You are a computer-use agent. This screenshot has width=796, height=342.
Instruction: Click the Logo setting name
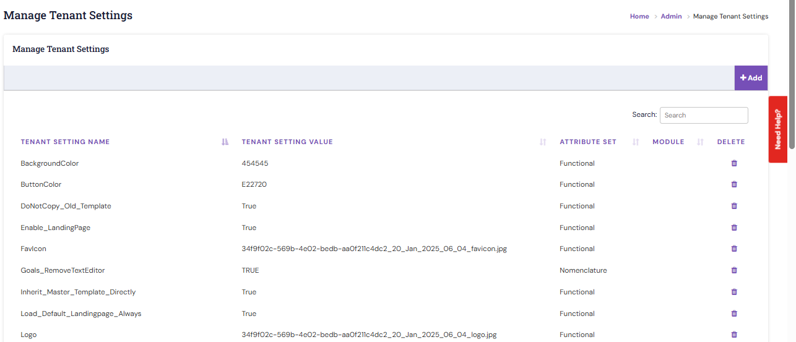pyautogui.click(x=28, y=335)
